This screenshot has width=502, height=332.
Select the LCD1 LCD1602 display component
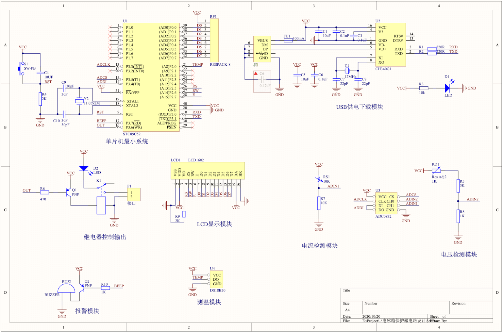[x=208, y=170]
